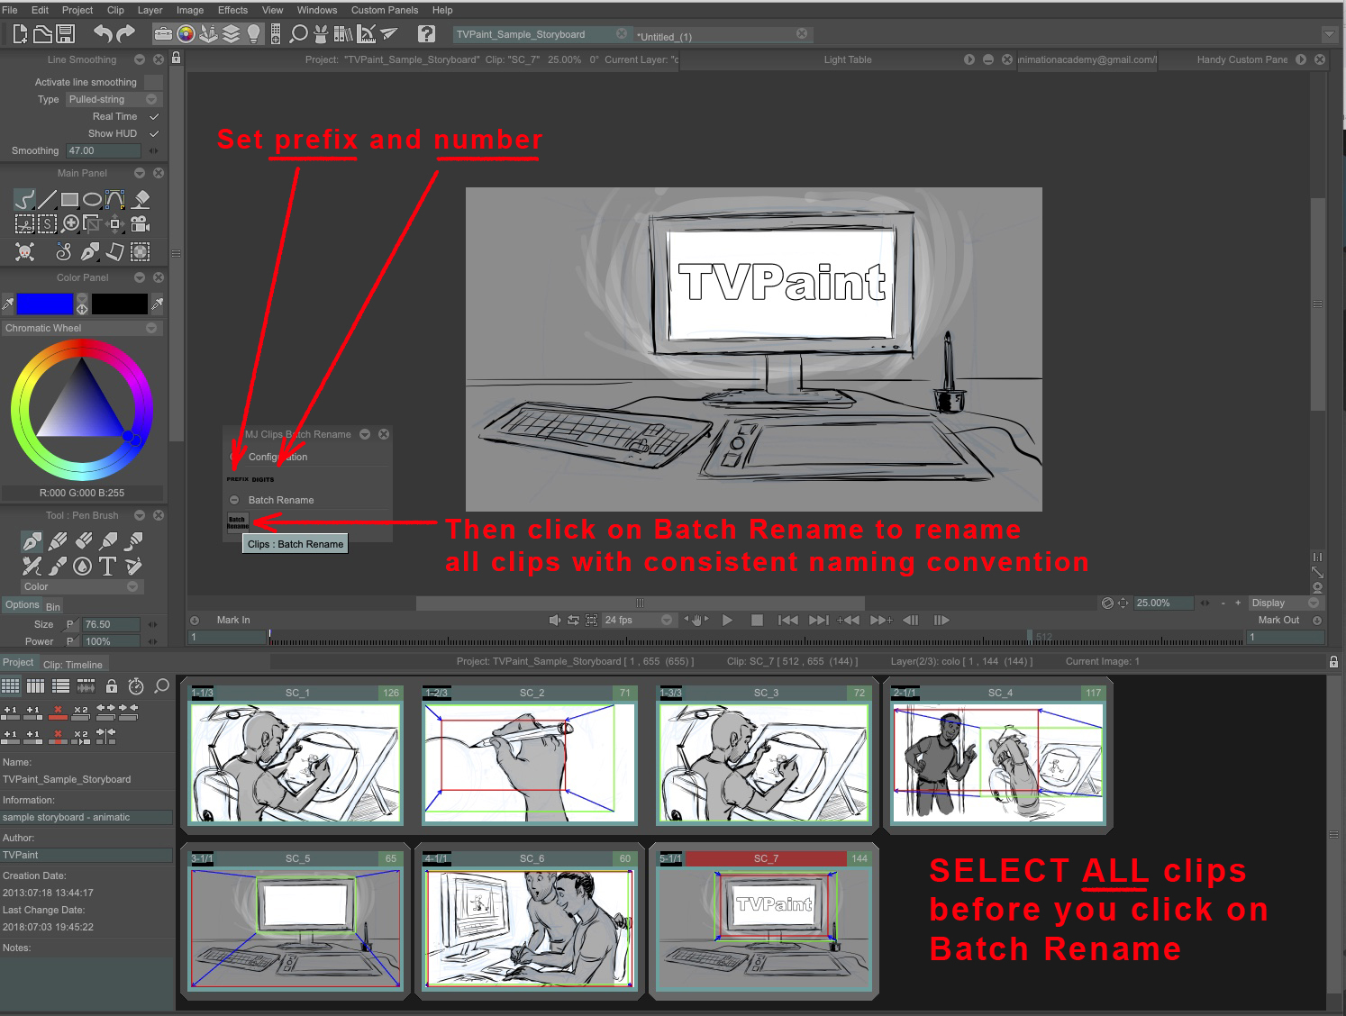This screenshot has width=1346, height=1016.
Task: Click the Stop playback button
Action: pyautogui.click(x=757, y=620)
